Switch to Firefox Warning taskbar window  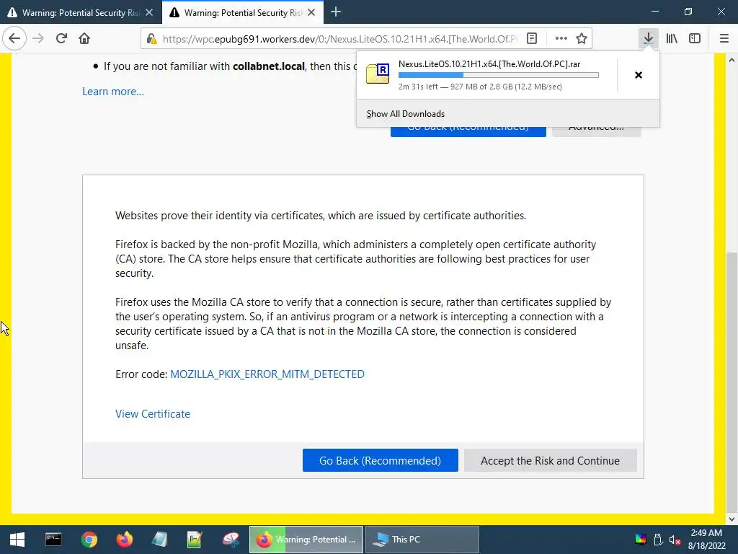point(306,540)
